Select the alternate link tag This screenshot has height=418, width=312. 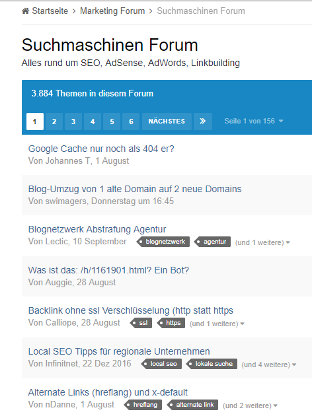point(192,405)
